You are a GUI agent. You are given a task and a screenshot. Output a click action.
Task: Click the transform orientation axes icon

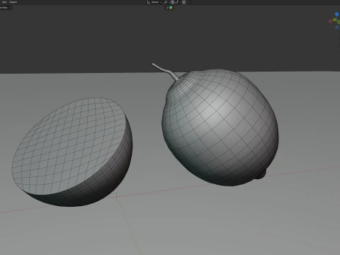click(149, 2)
